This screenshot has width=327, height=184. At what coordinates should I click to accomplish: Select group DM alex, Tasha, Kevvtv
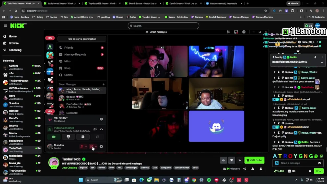(81, 90)
